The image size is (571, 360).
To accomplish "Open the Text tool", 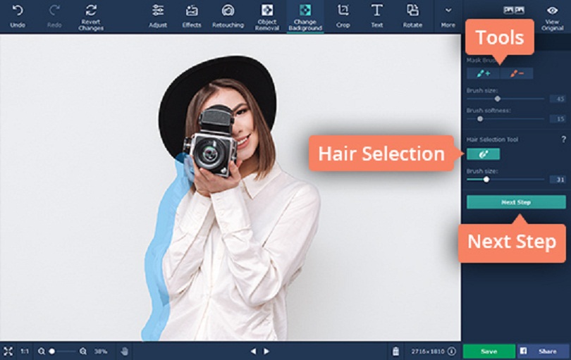I will click(377, 11).
